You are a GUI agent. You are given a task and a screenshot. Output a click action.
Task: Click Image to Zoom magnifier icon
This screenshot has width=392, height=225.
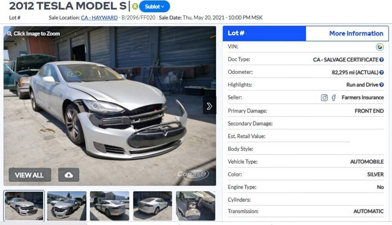pos(10,34)
